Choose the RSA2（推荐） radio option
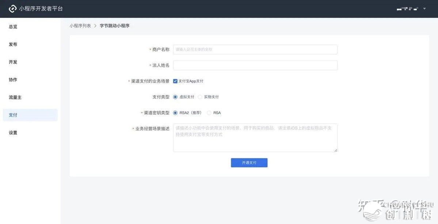This screenshot has height=224, width=438. pyautogui.click(x=175, y=113)
